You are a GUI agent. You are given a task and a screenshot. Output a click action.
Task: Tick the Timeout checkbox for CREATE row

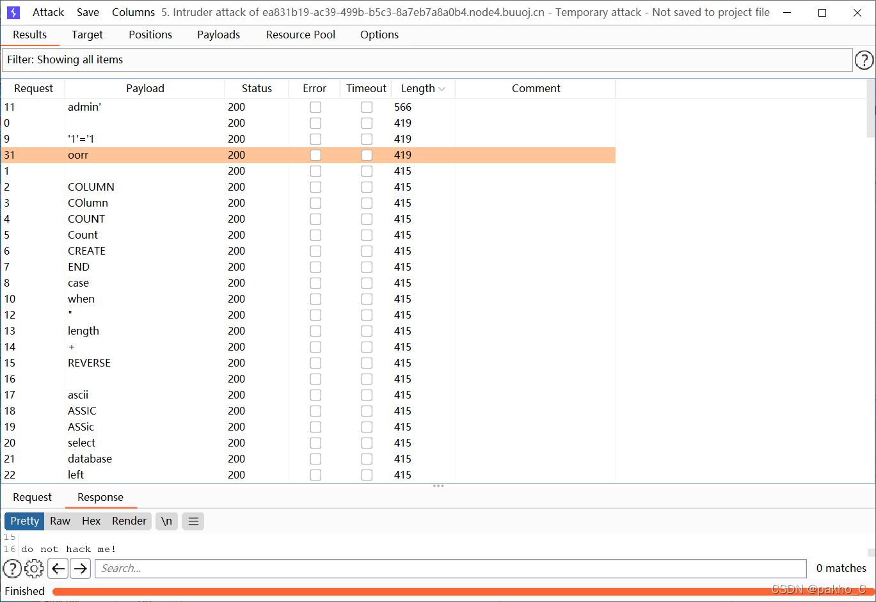(367, 251)
